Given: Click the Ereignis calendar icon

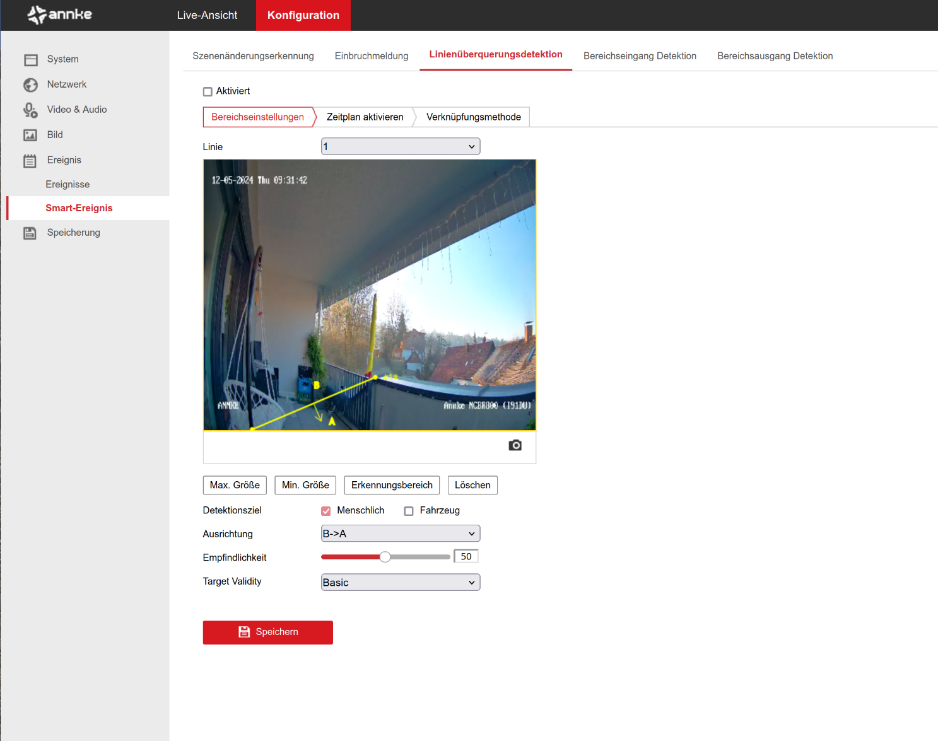Looking at the screenshot, I should coord(30,161).
